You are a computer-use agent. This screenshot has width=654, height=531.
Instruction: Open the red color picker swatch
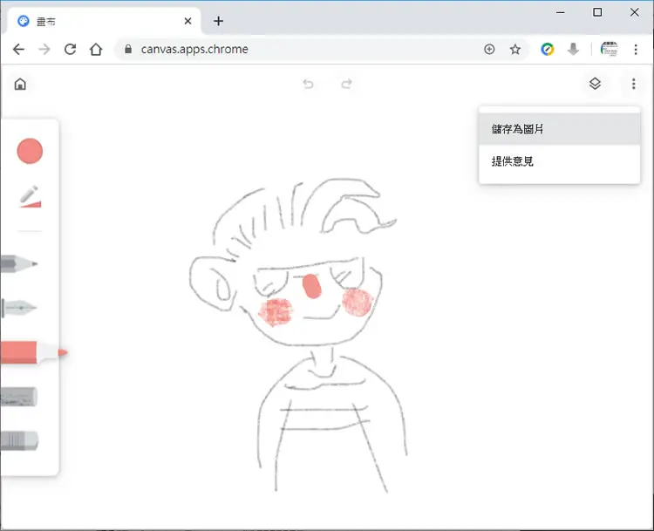pos(30,151)
